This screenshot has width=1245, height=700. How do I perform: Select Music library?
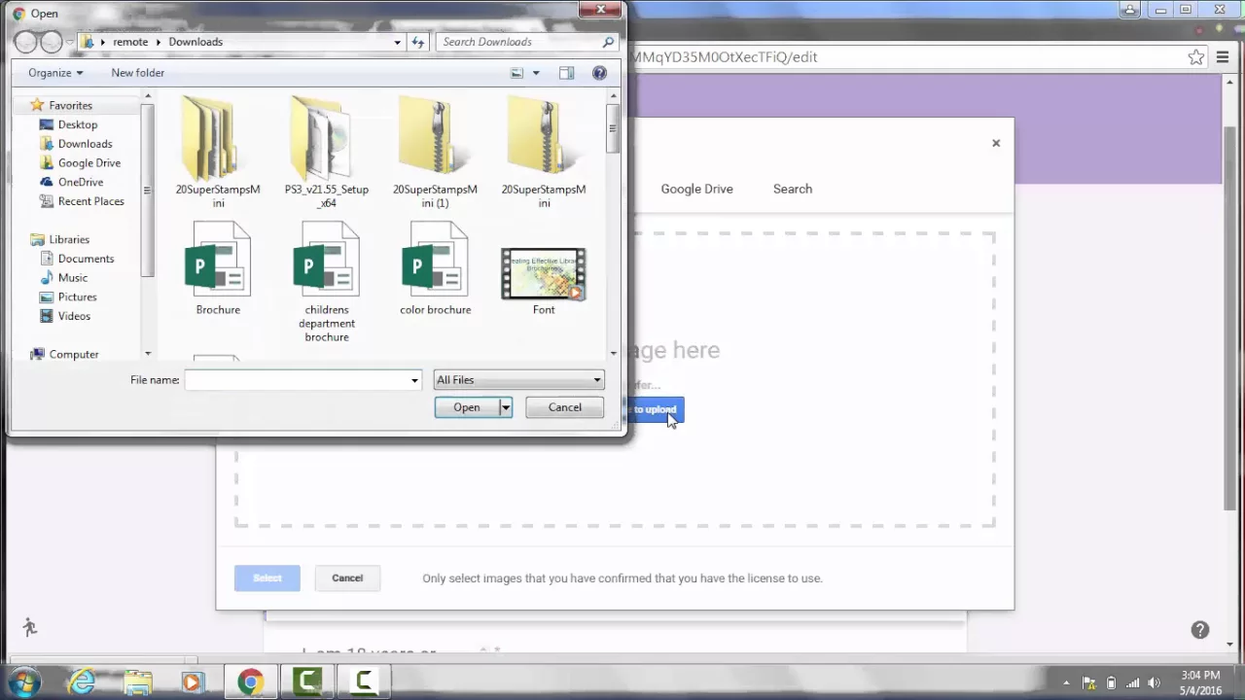72,278
